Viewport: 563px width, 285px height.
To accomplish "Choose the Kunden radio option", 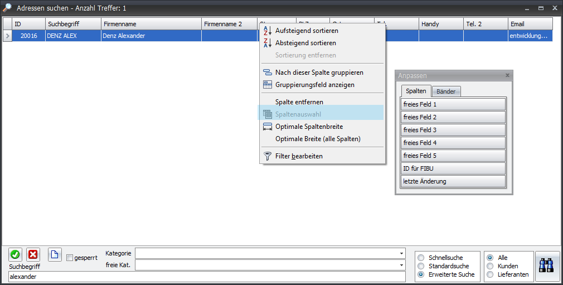I will pos(490,266).
